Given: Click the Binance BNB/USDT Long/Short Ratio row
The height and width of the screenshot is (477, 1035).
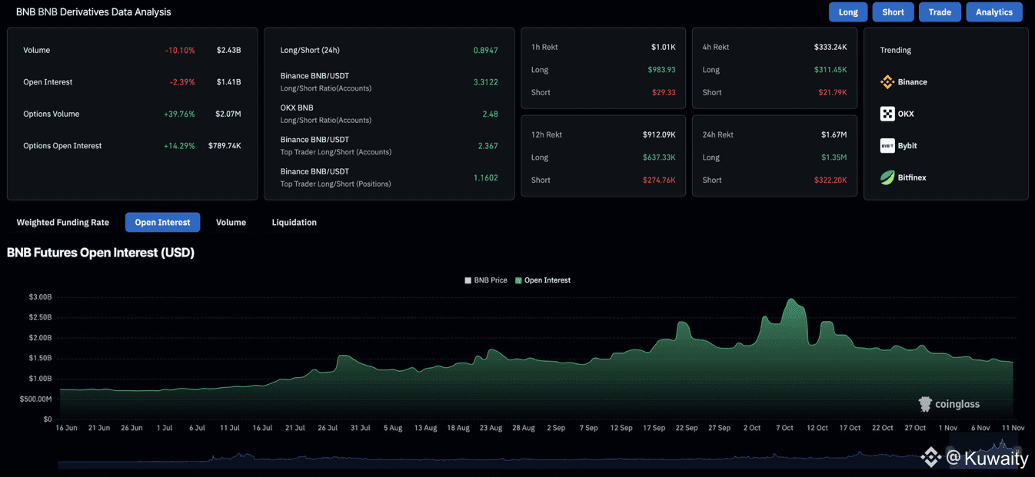Looking at the screenshot, I should [x=388, y=82].
